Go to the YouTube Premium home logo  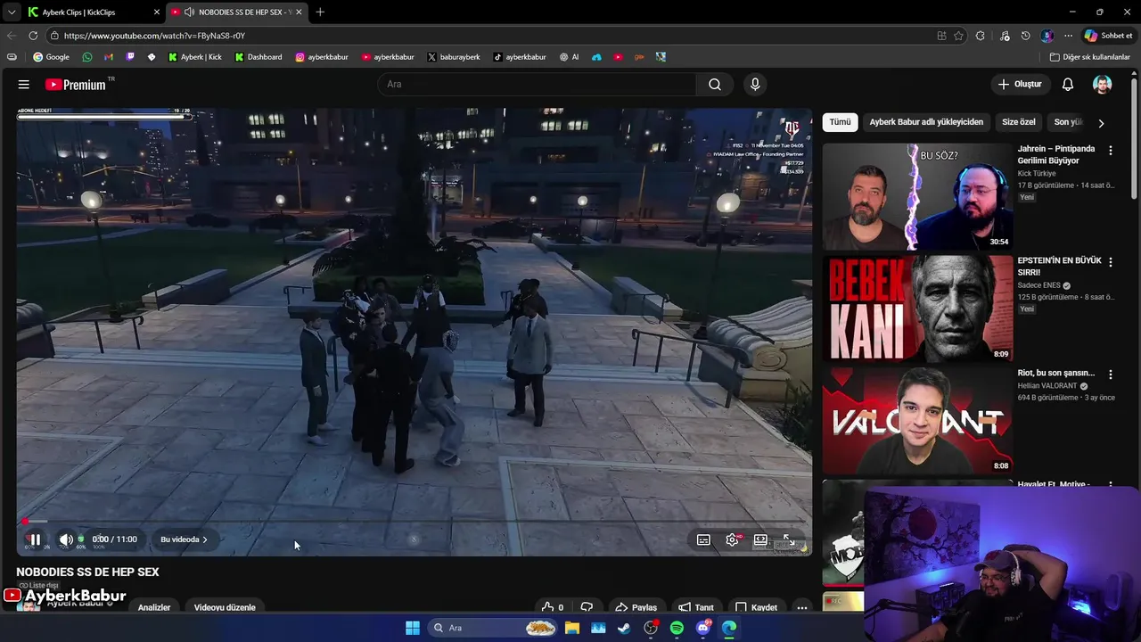tap(76, 85)
